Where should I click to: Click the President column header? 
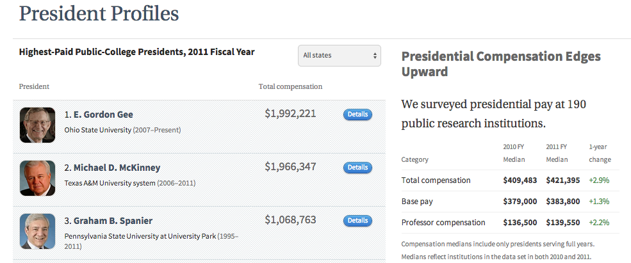pos(34,86)
